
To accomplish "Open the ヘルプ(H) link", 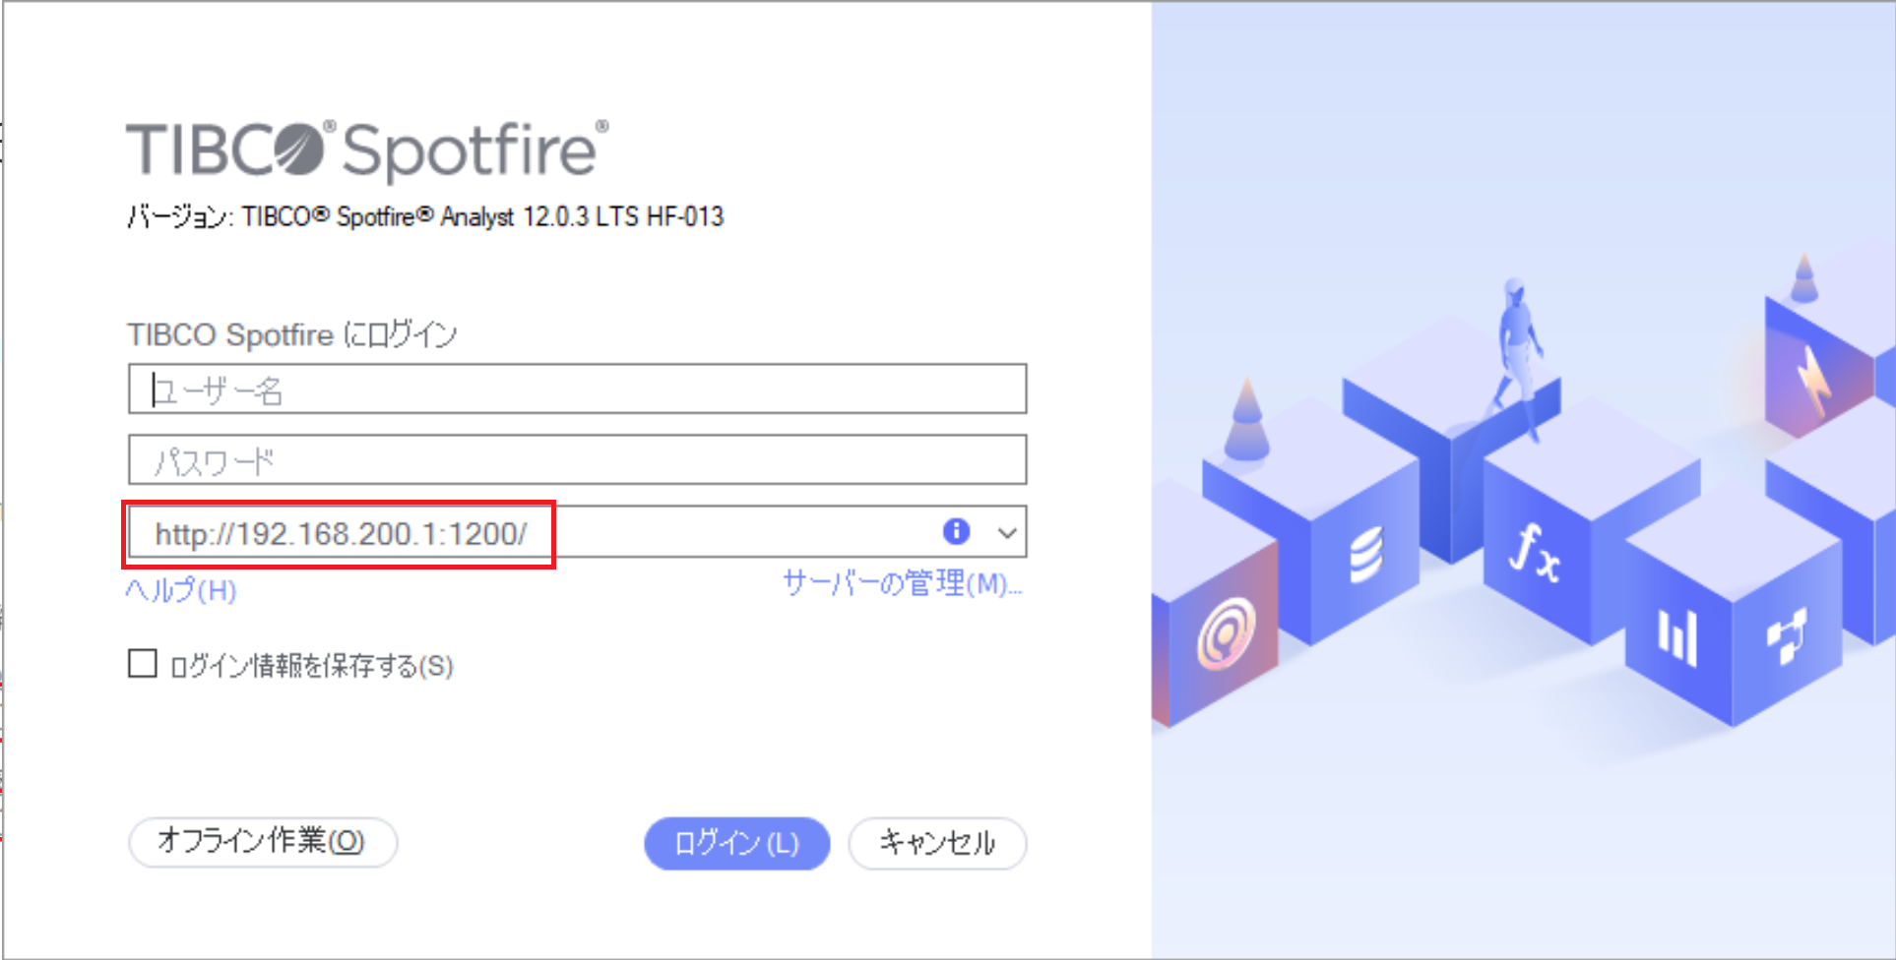I will click(x=181, y=590).
